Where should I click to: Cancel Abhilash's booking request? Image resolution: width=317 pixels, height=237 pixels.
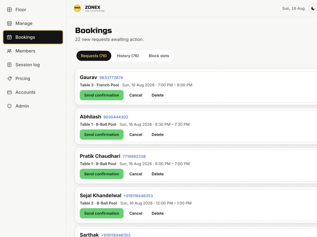[136, 134]
